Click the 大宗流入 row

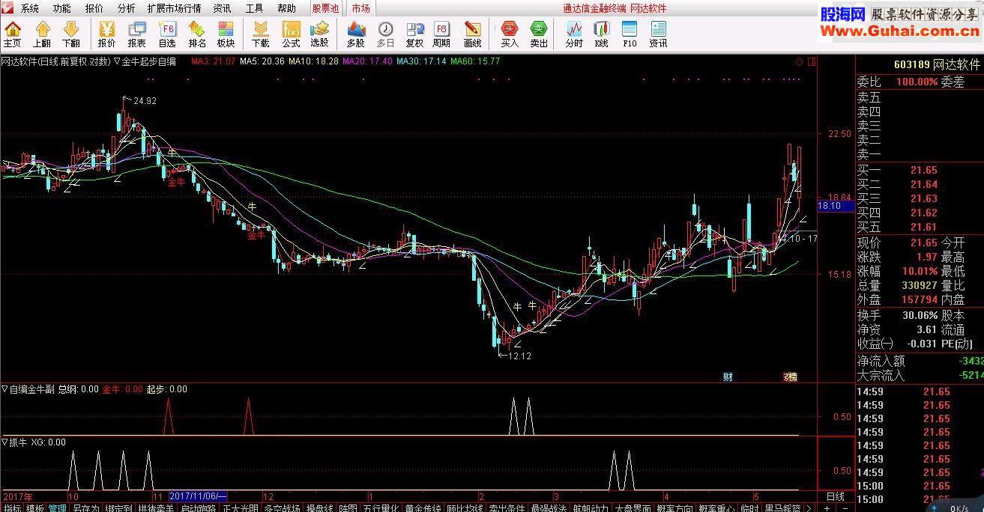920,376
